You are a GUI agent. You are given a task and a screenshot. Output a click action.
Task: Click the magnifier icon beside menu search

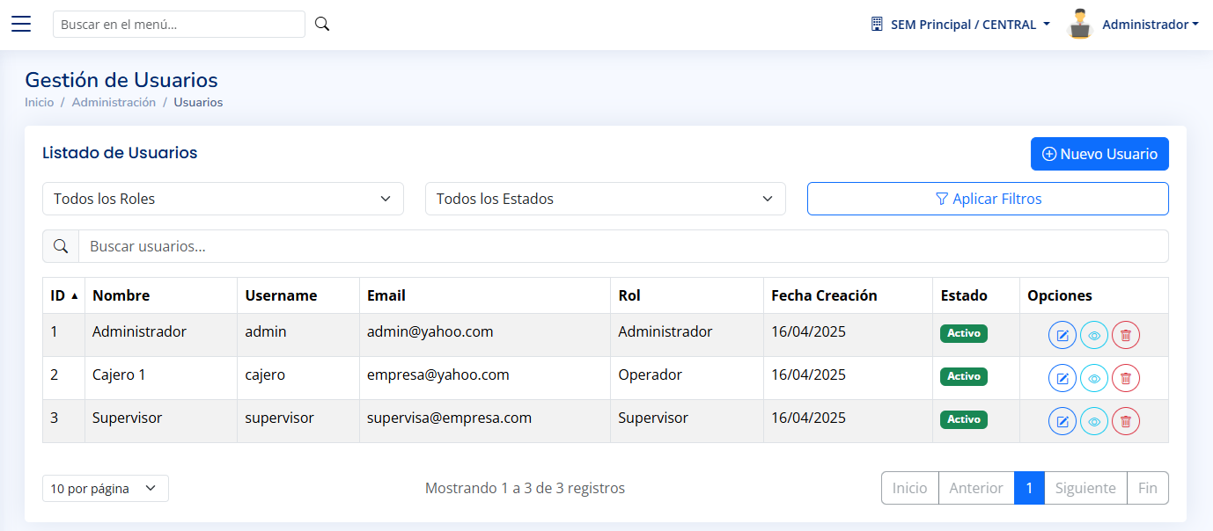click(x=322, y=24)
